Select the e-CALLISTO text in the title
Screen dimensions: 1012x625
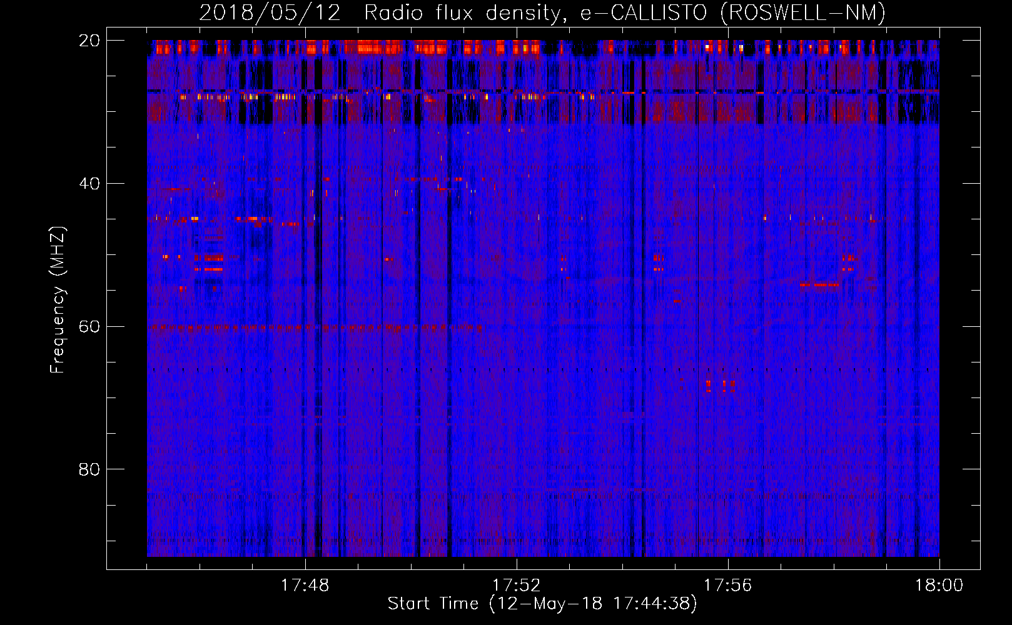(644, 13)
